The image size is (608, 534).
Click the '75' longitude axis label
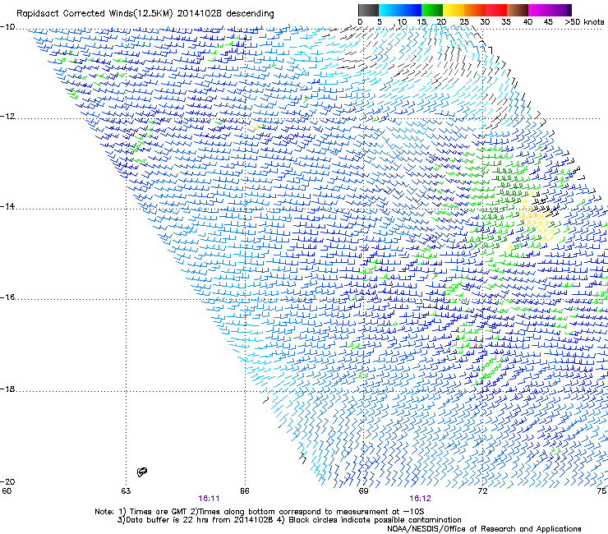click(601, 491)
